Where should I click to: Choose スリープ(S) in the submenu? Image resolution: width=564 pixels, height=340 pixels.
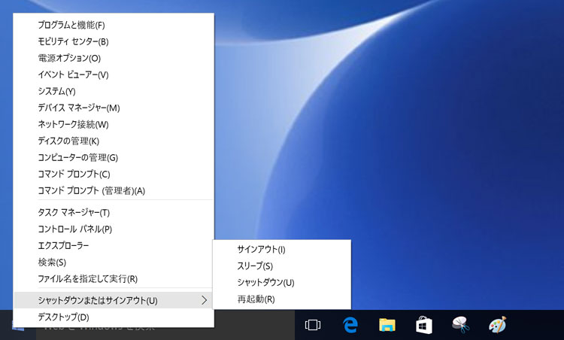point(282,266)
